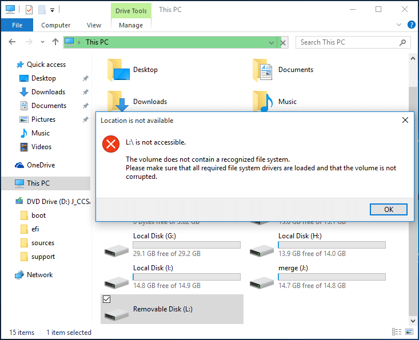Uncheck the Removable Disk (L:) checkbox
419x340 pixels.
point(107,299)
